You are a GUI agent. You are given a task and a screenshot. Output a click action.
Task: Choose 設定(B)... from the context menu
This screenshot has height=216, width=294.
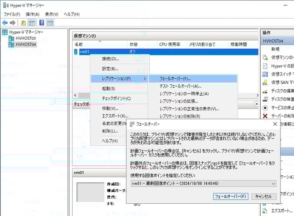point(120,69)
